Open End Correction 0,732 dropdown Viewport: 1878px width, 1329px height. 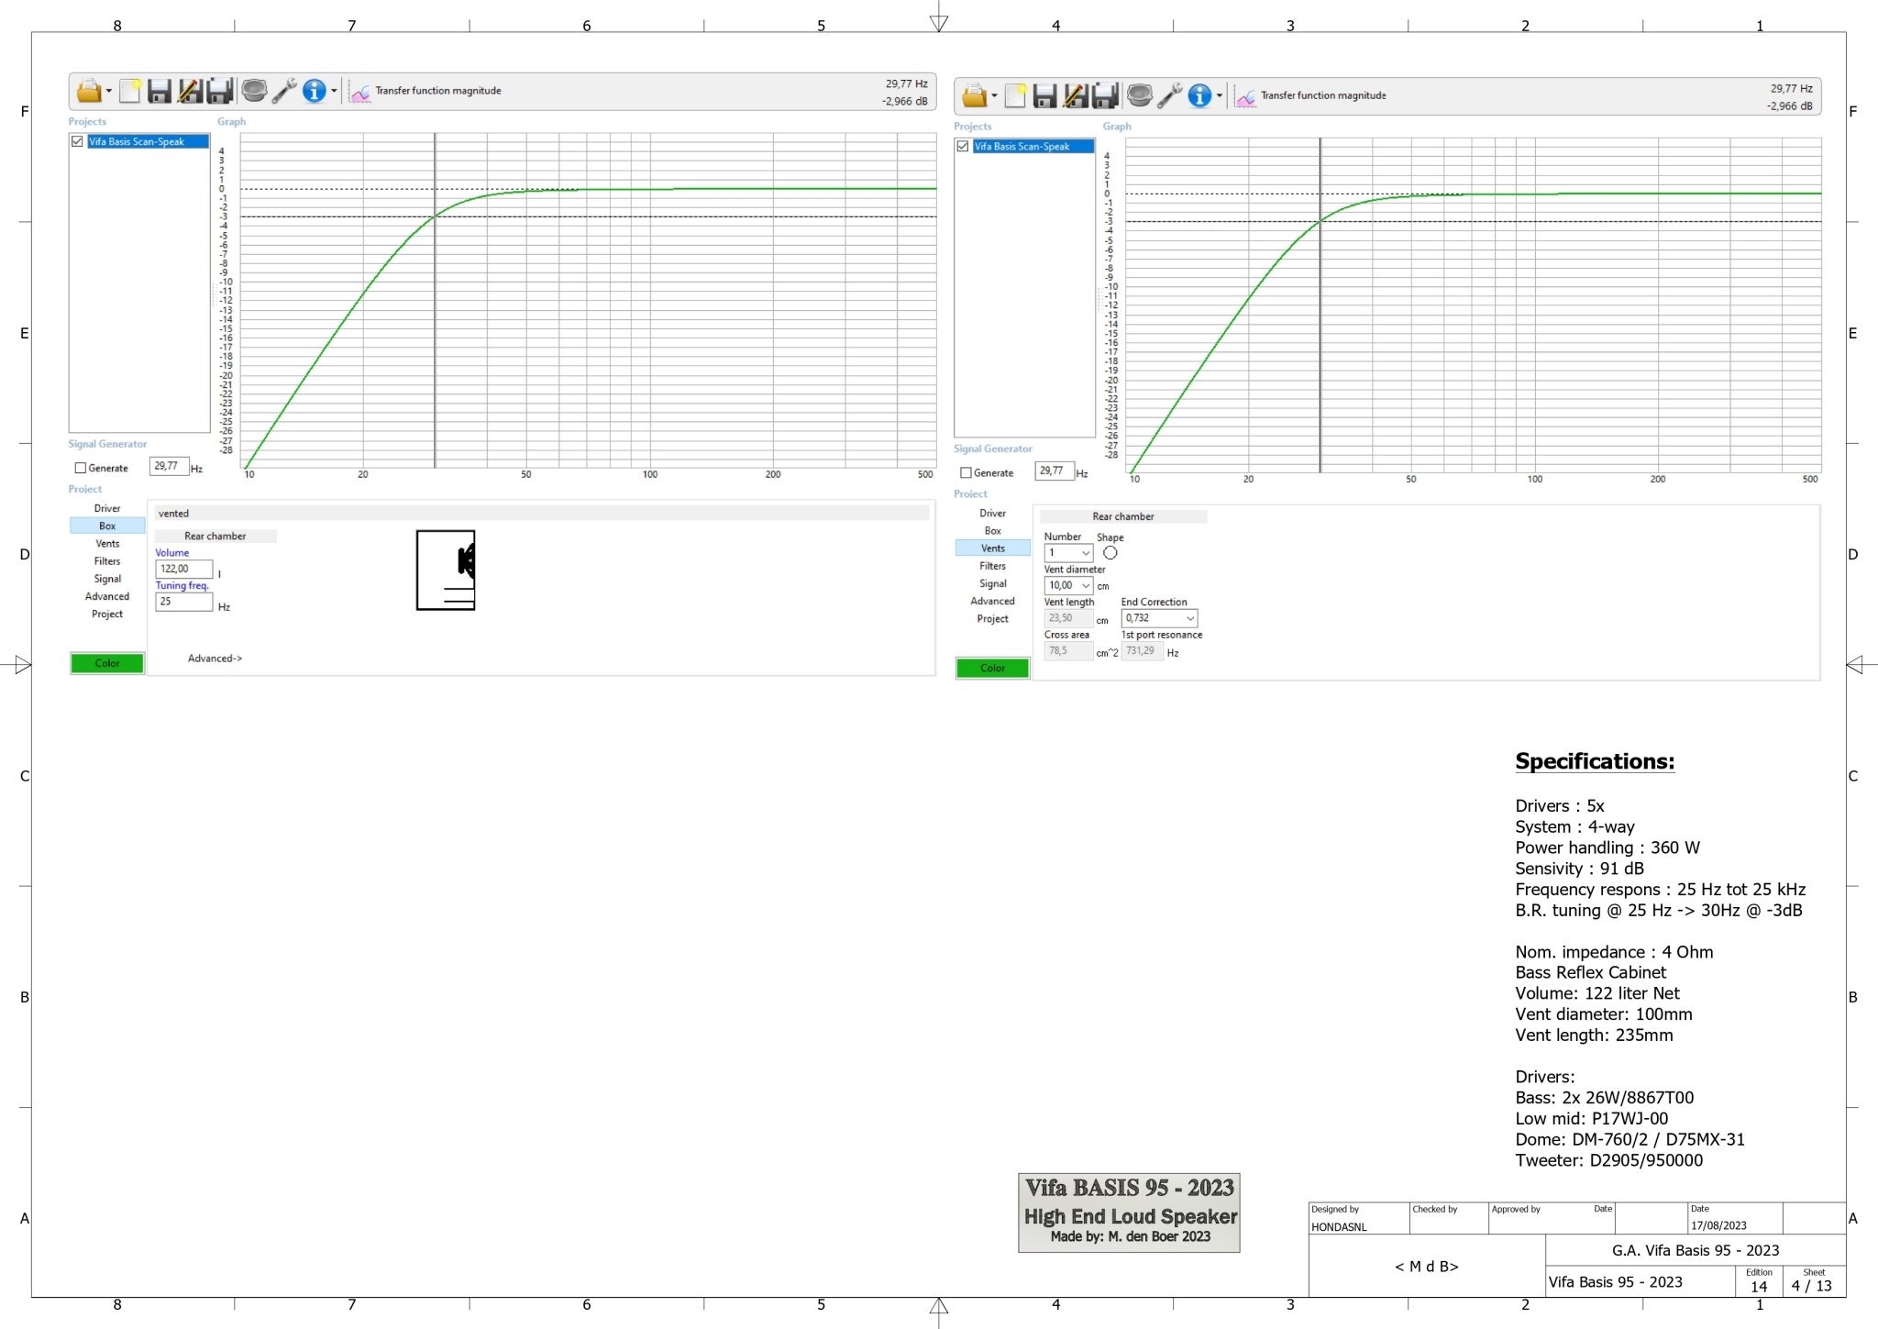click(x=1190, y=618)
